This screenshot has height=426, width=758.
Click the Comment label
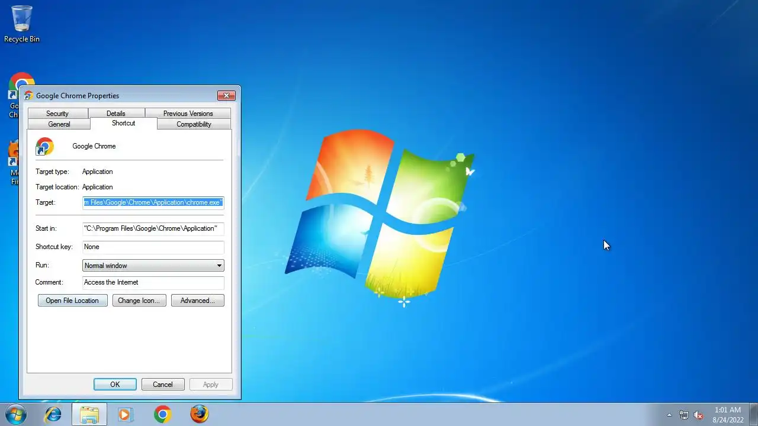pos(49,282)
